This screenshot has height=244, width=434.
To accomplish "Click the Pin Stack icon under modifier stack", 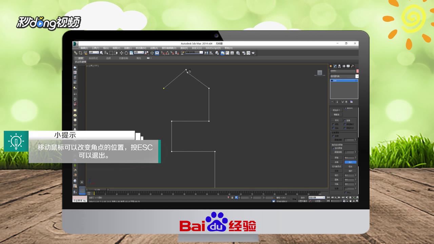I will tap(332, 102).
